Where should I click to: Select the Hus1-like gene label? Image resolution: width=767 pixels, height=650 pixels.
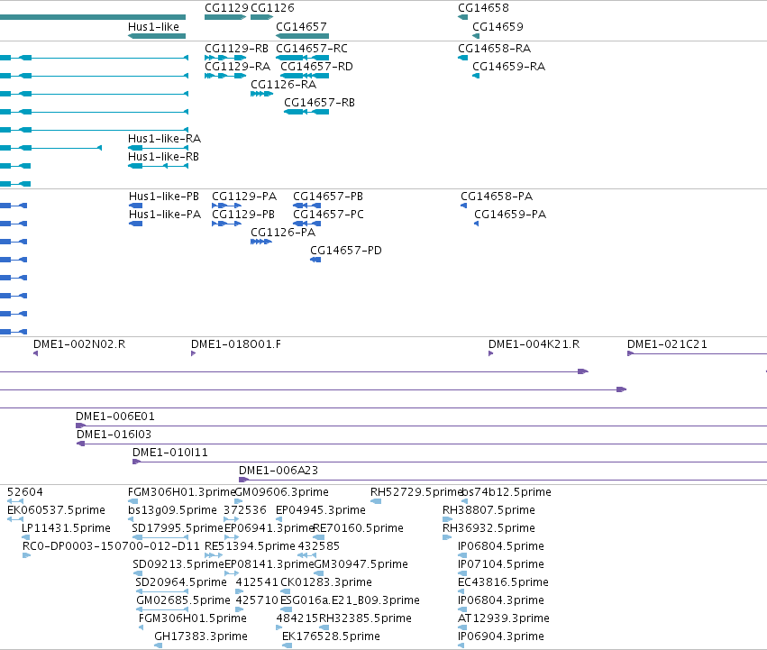[153, 27]
